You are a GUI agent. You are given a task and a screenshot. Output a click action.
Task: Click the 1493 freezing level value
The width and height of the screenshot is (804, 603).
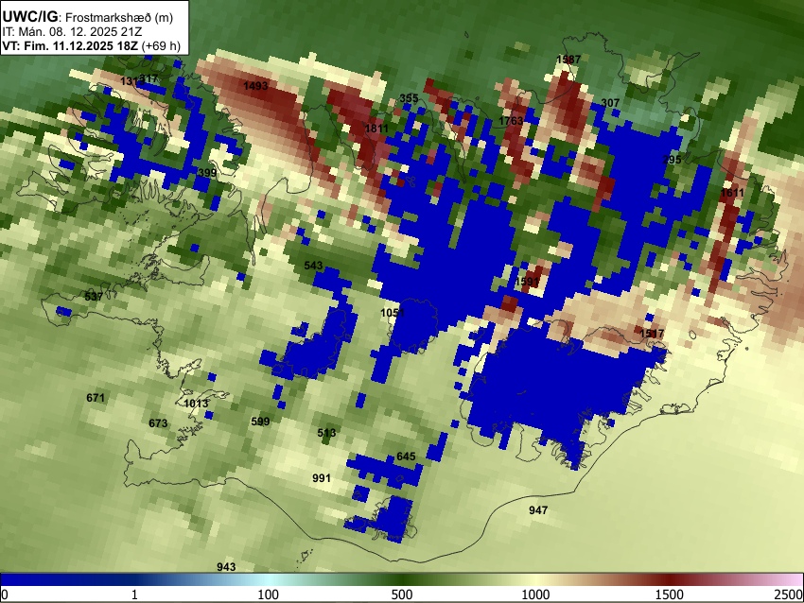[x=255, y=86]
